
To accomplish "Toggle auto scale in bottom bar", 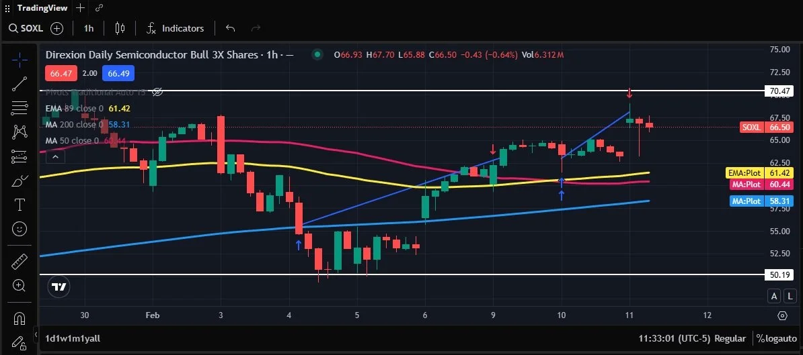I will pos(787,339).
